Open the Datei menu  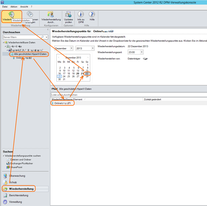(x=5, y=6)
